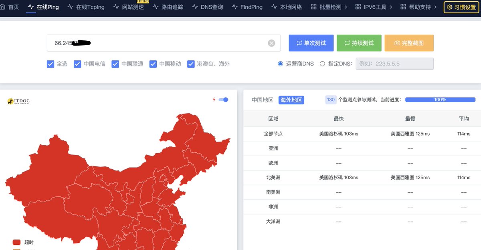The image size is (481, 250).
Task: Expand the 帮助支持 dropdown menu
Action: [x=418, y=7]
